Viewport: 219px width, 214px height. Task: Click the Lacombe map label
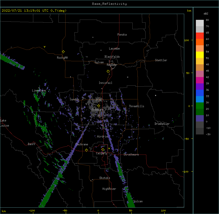[114, 49]
